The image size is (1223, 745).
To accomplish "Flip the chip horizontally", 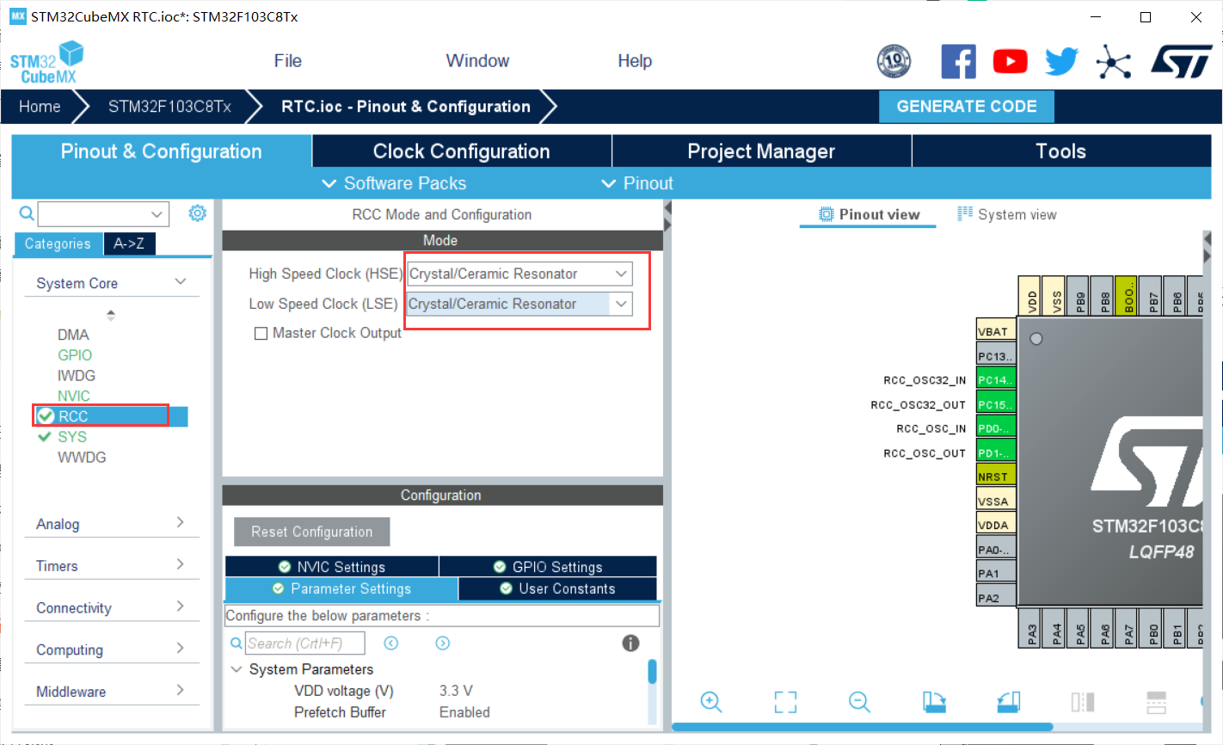I will [x=1083, y=702].
